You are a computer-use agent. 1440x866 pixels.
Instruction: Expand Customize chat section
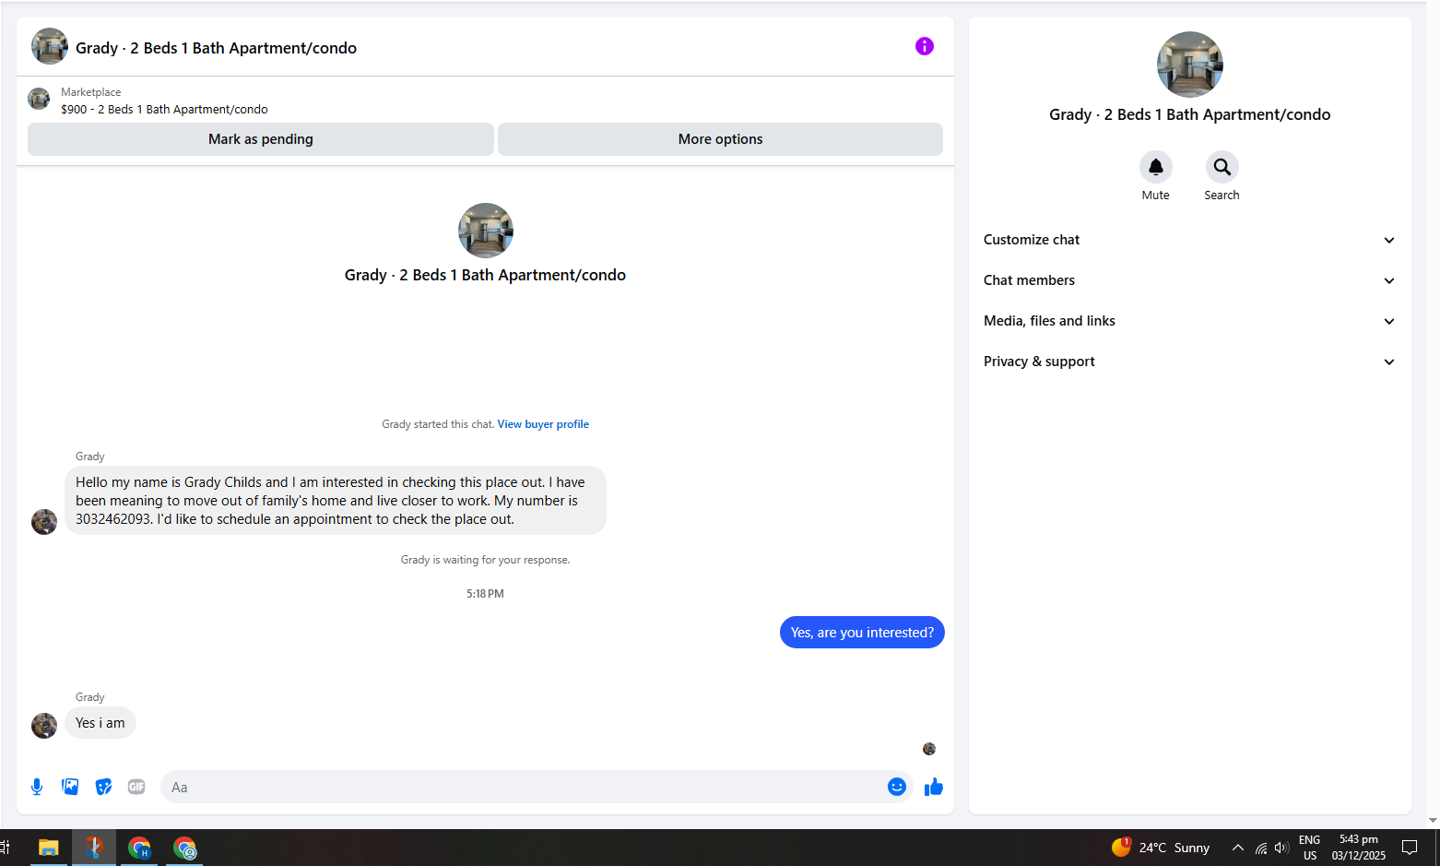coord(1189,240)
